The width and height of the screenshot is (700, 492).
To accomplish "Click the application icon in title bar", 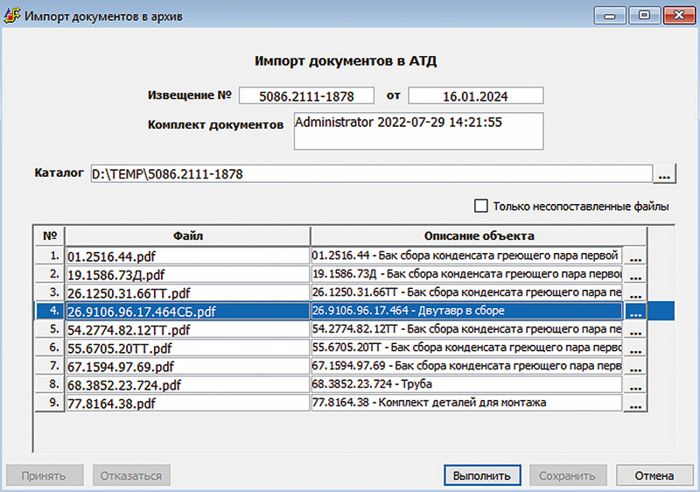I will click(14, 16).
